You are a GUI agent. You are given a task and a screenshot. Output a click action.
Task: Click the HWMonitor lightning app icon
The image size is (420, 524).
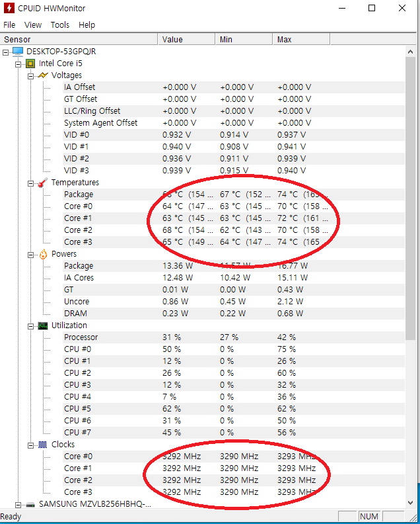tap(9, 8)
